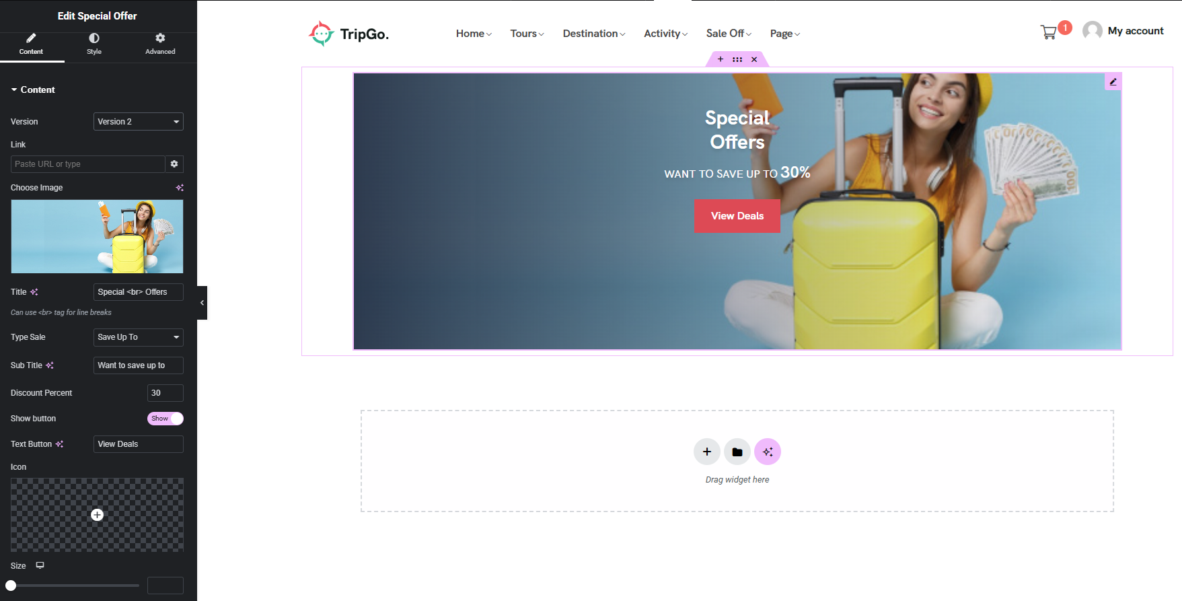The image size is (1182, 601).
Task: Toggle the Show button switch
Action: click(165, 419)
